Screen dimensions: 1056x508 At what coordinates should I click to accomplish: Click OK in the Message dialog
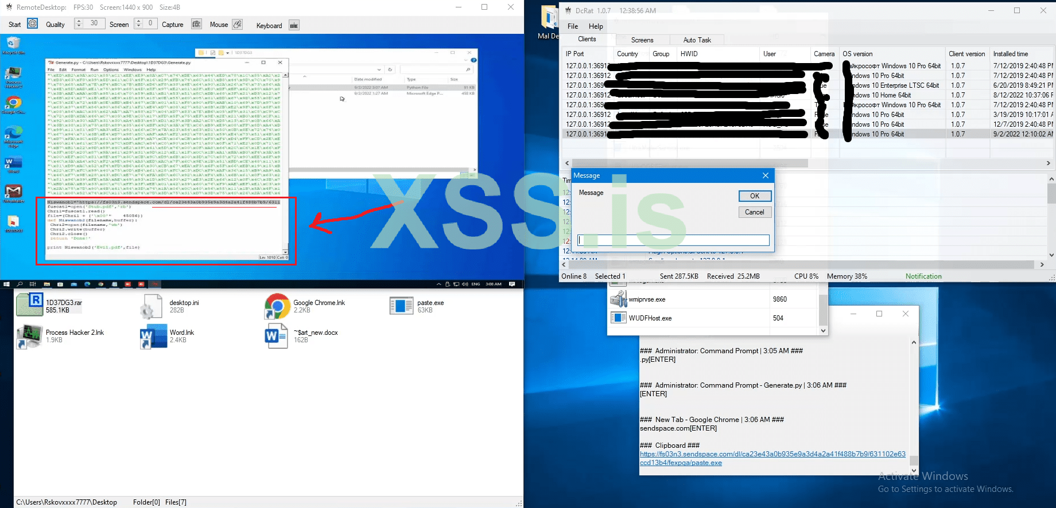(755, 196)
